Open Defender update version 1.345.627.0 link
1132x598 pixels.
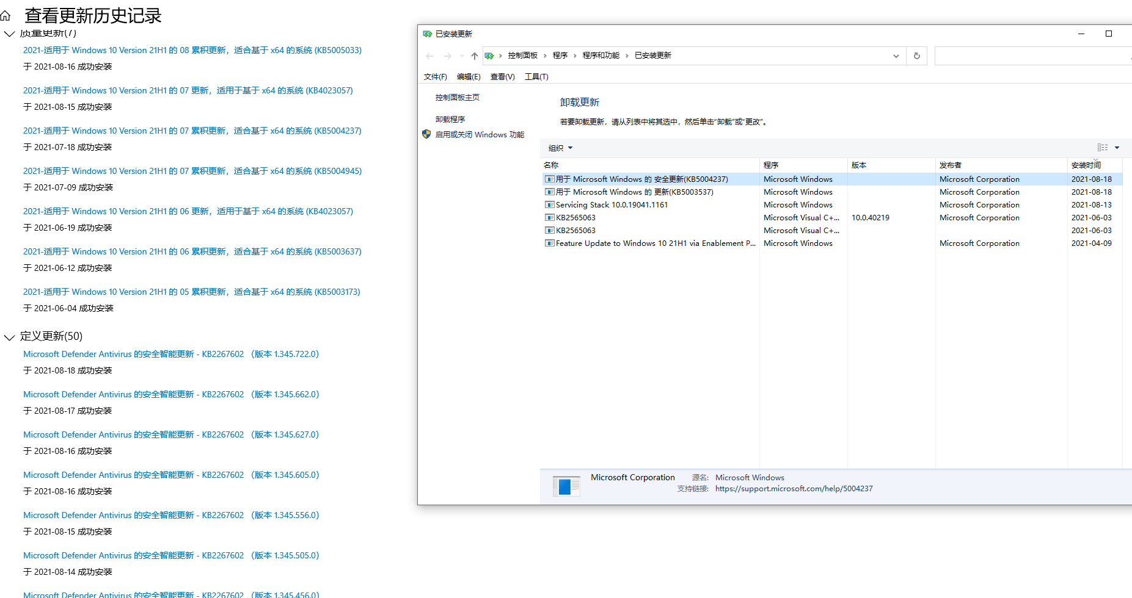pos(171,434)
